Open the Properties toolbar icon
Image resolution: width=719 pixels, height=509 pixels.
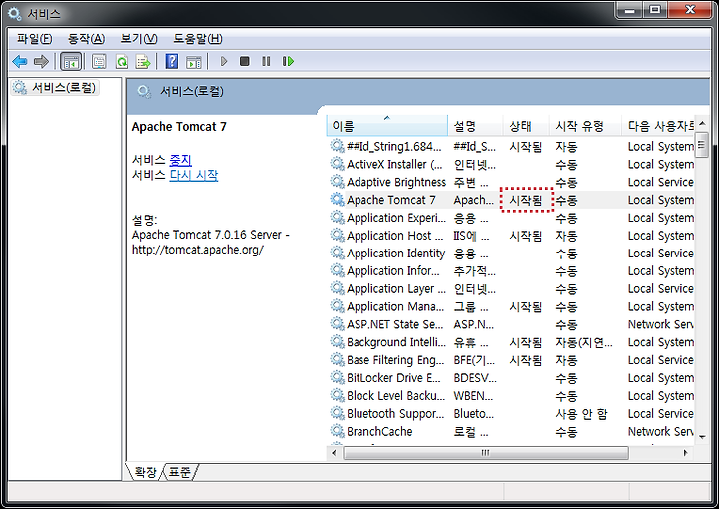click(x=99, y=62)
